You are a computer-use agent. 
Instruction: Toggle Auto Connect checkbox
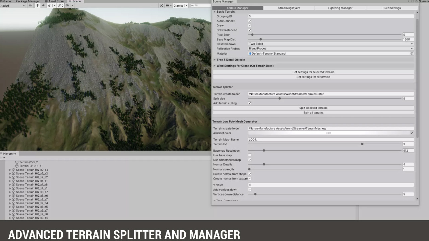click(250, 21)
